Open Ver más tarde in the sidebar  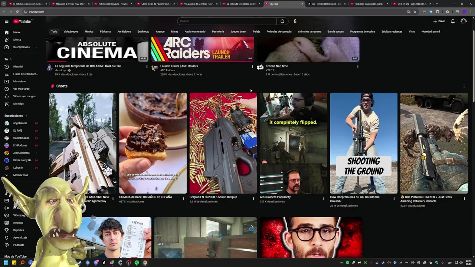coord(22,89)
